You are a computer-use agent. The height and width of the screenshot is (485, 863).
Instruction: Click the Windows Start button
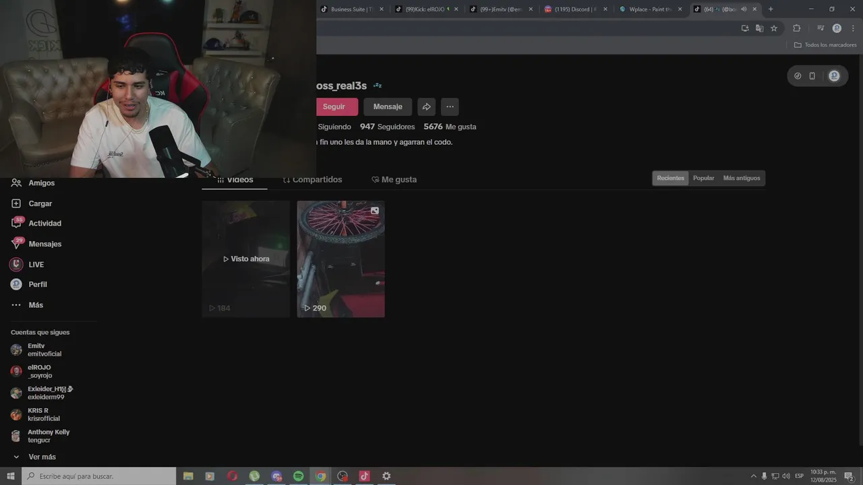click(11, 476)
